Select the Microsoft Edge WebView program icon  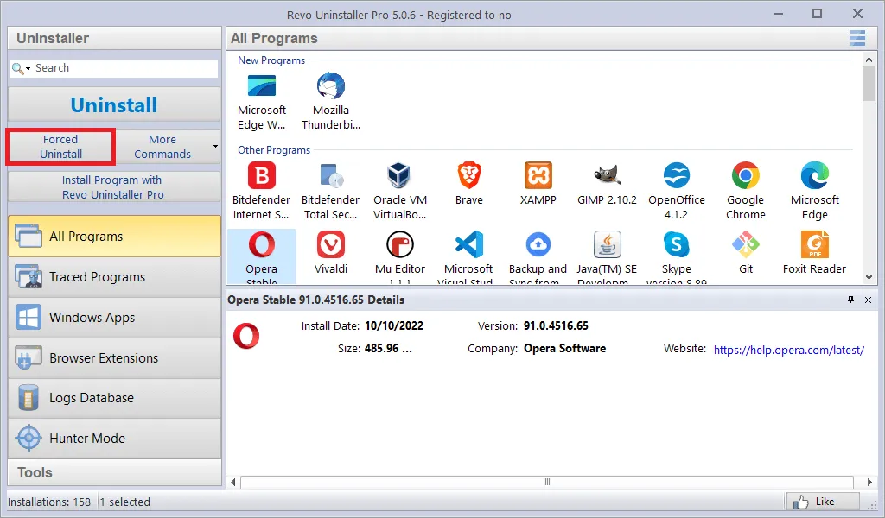(x=262, y=86)
